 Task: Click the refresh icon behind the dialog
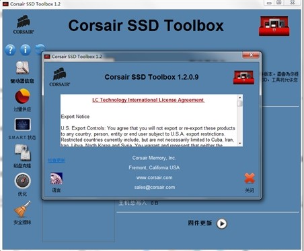pyautogui.click(x=40, y=49)
